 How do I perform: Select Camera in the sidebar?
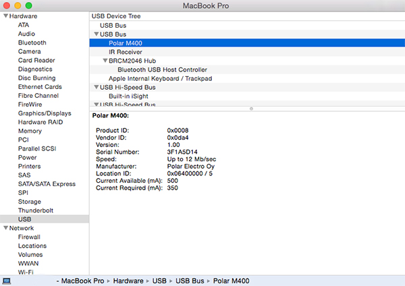[30, 51]
